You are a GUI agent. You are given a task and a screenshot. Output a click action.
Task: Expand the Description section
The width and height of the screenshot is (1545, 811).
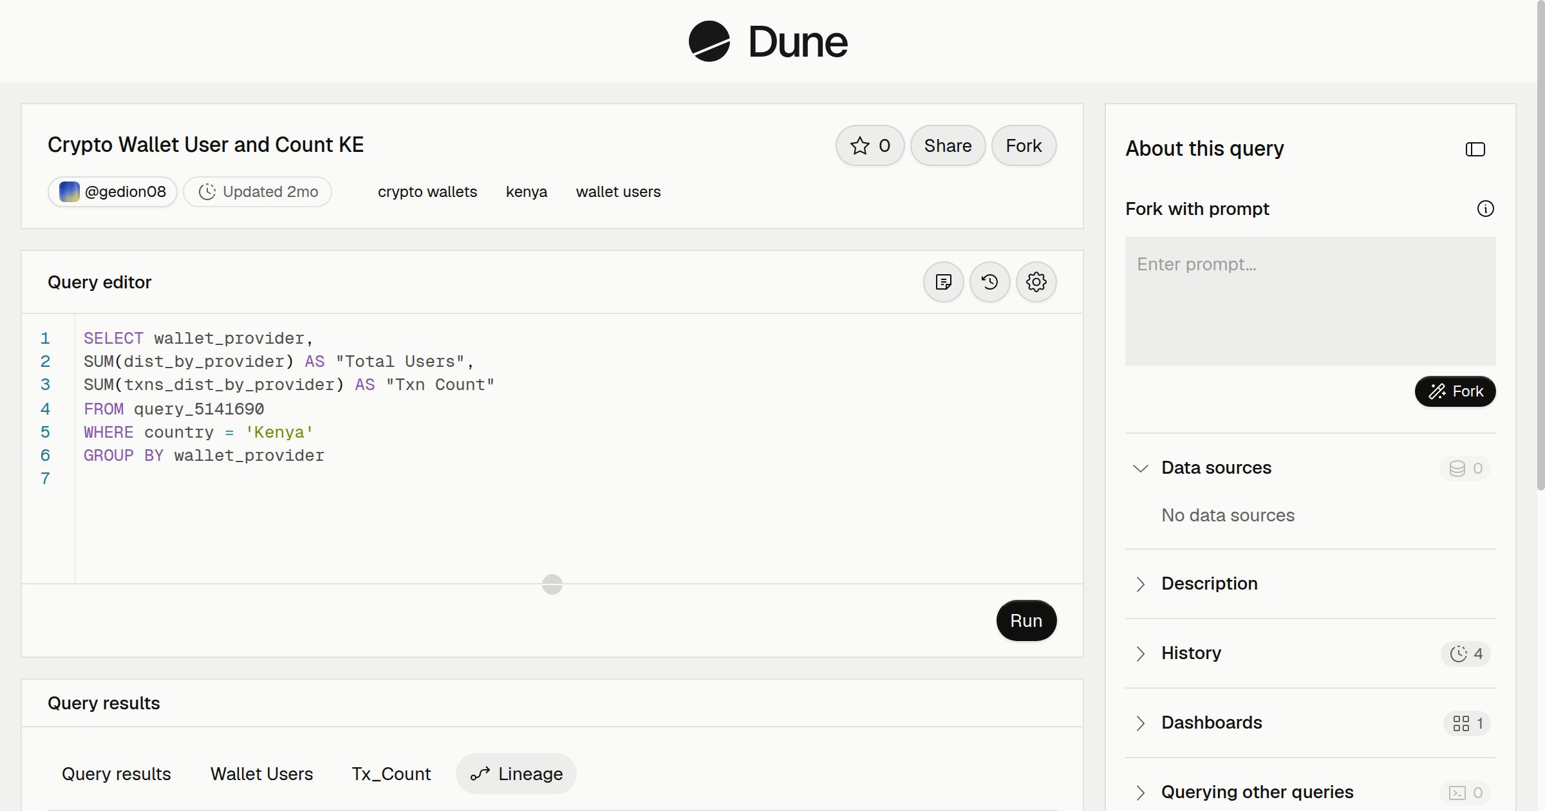pos(1140,584)
